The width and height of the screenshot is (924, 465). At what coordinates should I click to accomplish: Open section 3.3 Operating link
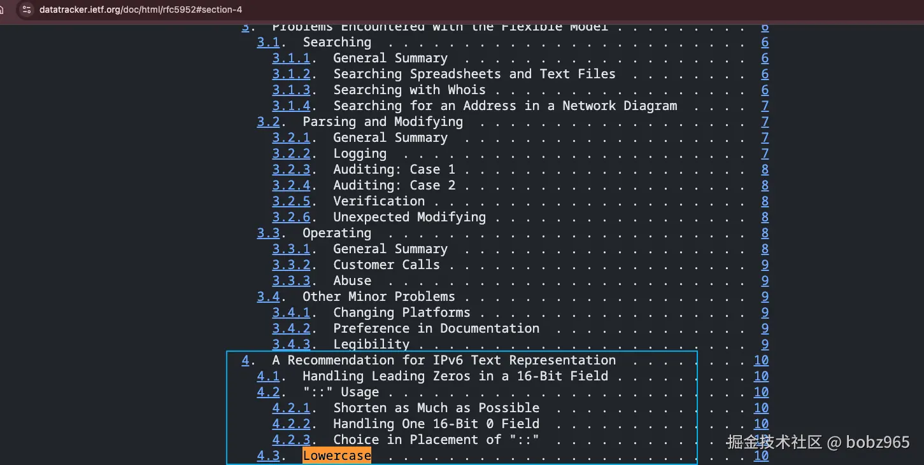click(268, 233)
